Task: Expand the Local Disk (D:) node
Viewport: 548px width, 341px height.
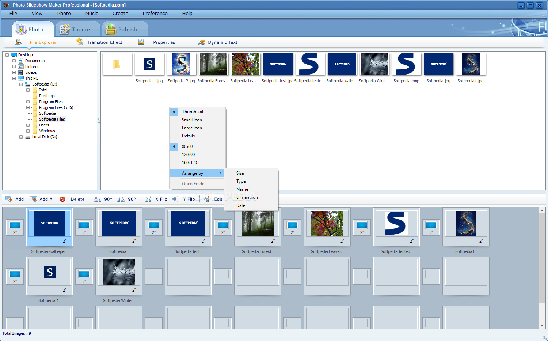Action: (21, 137)
